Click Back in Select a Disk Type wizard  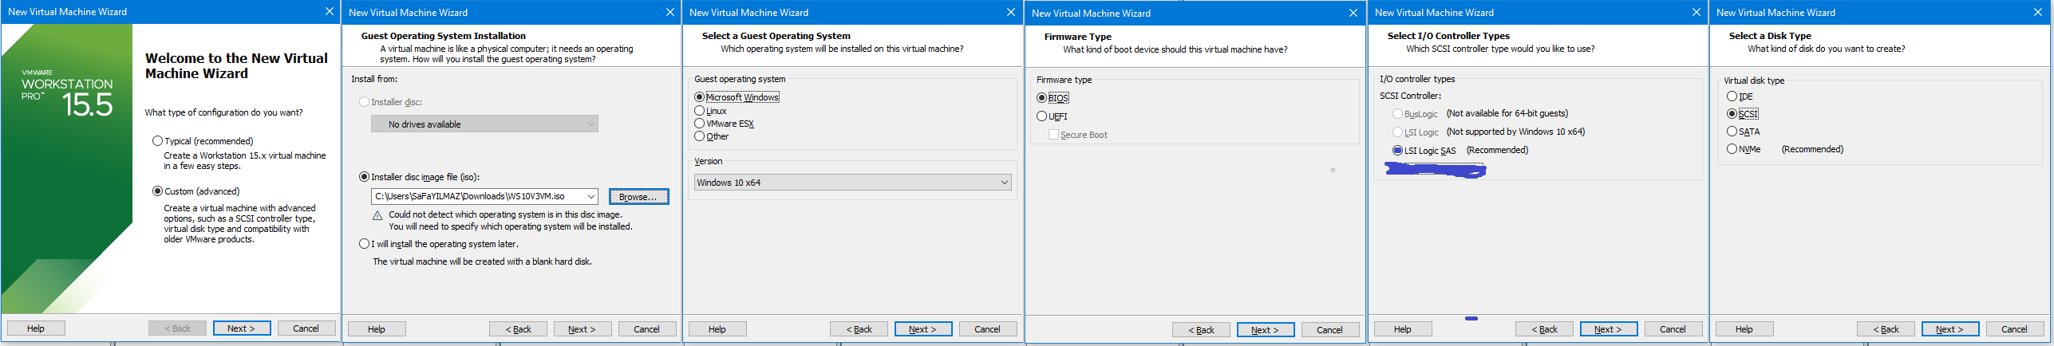pos(1885,329)
